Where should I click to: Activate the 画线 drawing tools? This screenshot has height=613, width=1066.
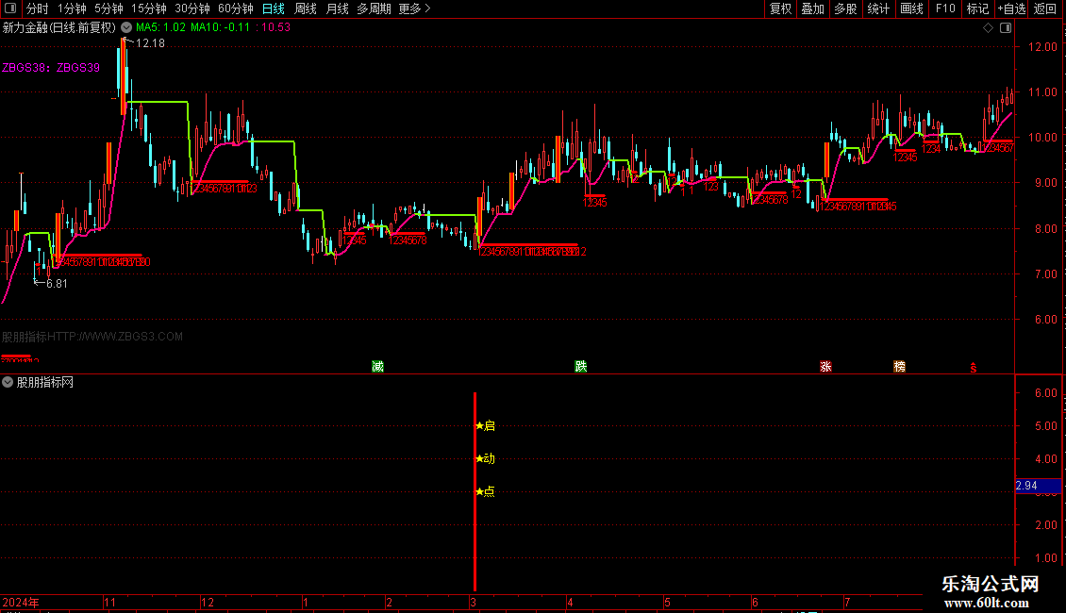point(911,8)
